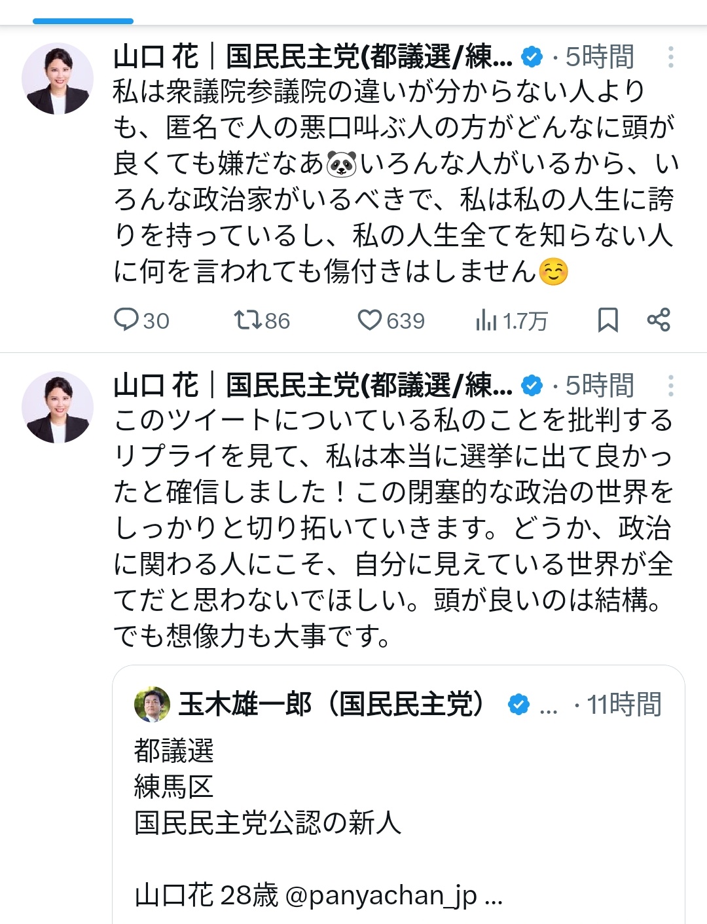
Task: Retweet the first tweet with 86 retweets
Action: click(x=261, y=320)
